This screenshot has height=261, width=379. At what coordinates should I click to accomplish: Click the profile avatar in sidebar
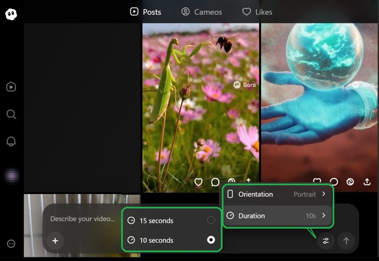(x=11, y=175)
